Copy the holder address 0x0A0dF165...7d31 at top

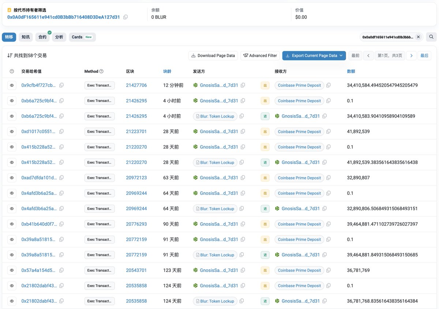point(125,17)
